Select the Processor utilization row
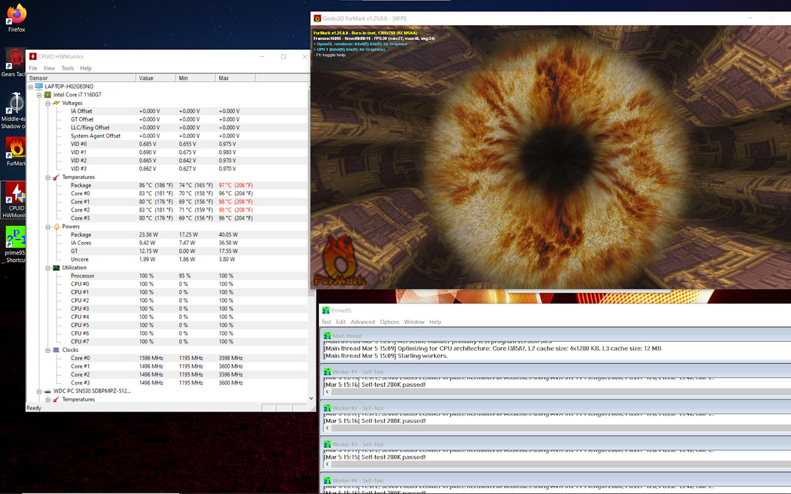Image resolution: width=791 pixels, height=494 pixels. pos(167,276)
